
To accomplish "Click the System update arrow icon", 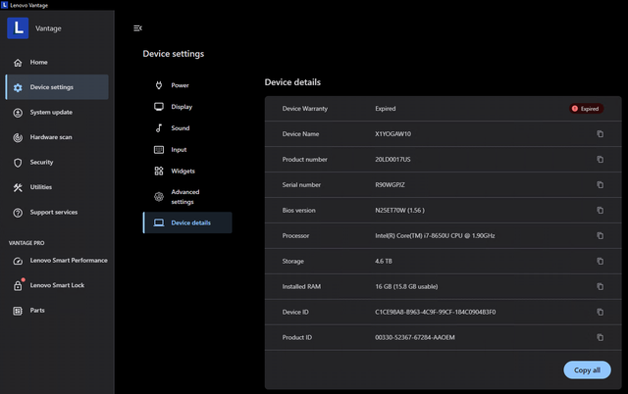I will 18,113.
